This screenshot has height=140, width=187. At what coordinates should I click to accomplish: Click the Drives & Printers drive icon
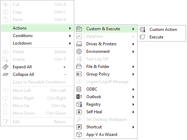point(79,44)
